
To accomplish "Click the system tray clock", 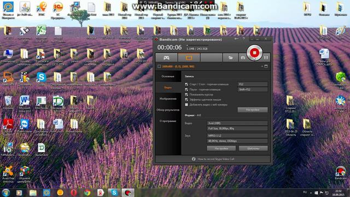I will tap(339, 193).
